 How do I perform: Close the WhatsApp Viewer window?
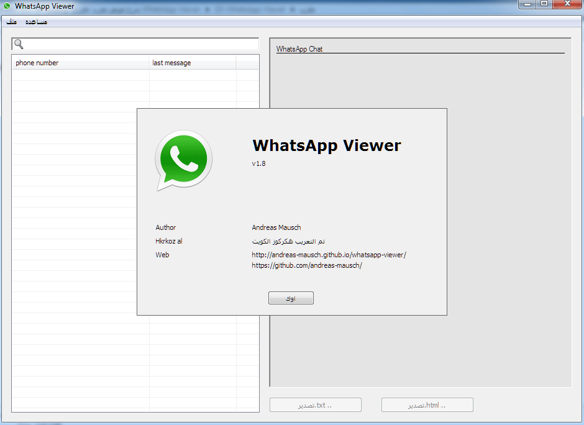(x=567, y=4)
